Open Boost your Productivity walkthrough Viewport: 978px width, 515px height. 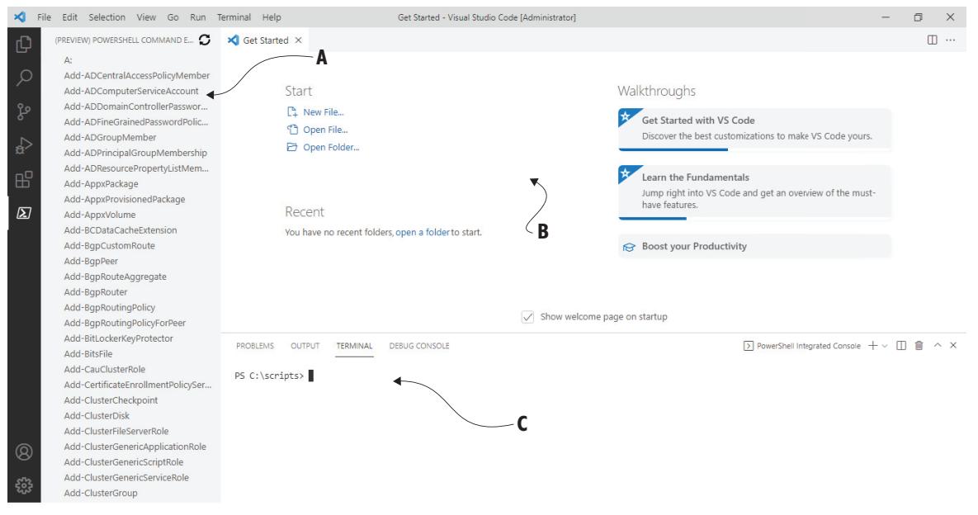click(754, 246)
